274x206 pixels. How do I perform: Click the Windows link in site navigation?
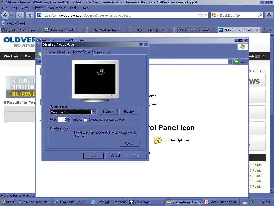point(11,56)
